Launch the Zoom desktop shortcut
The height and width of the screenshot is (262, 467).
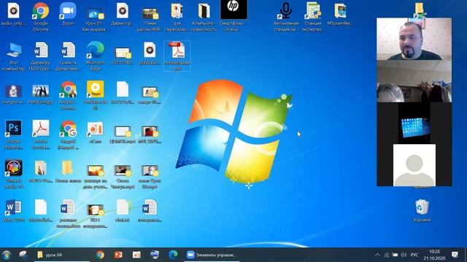68,15
